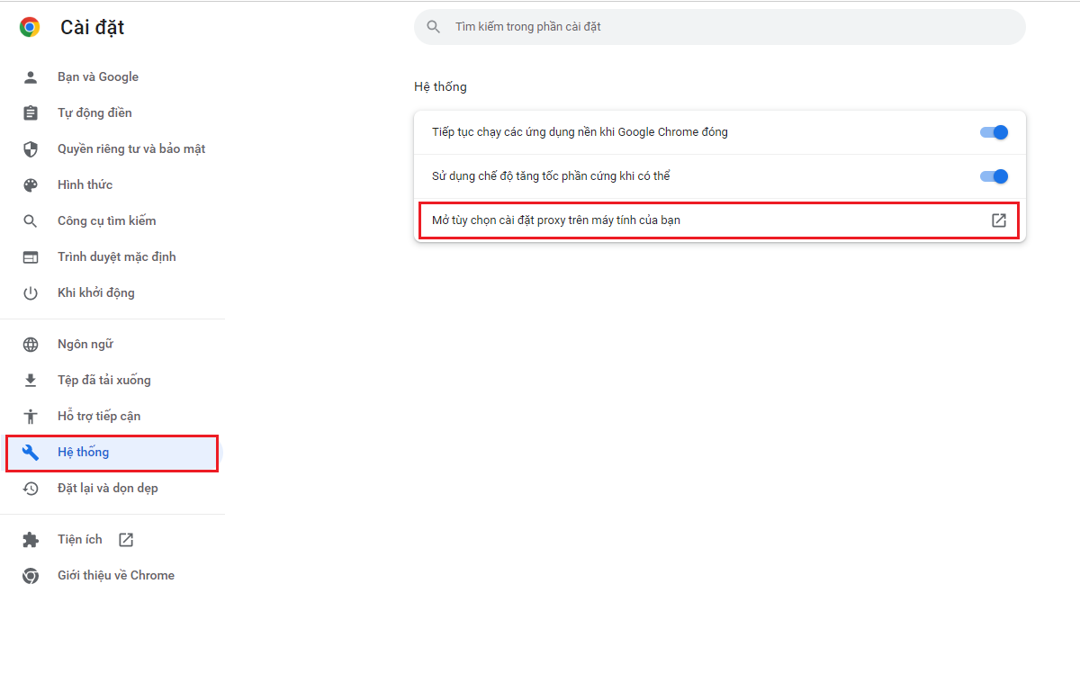Click the palette icon for Hình thức
Viewport: 1080px width, 674px height.
point(31,185)
